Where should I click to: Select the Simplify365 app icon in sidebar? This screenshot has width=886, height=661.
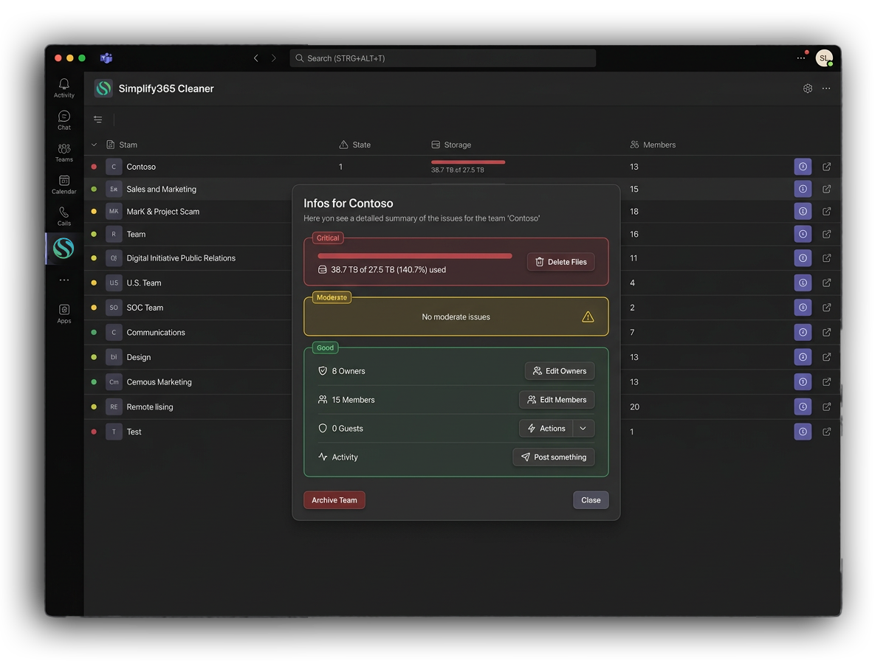point(63,249)
